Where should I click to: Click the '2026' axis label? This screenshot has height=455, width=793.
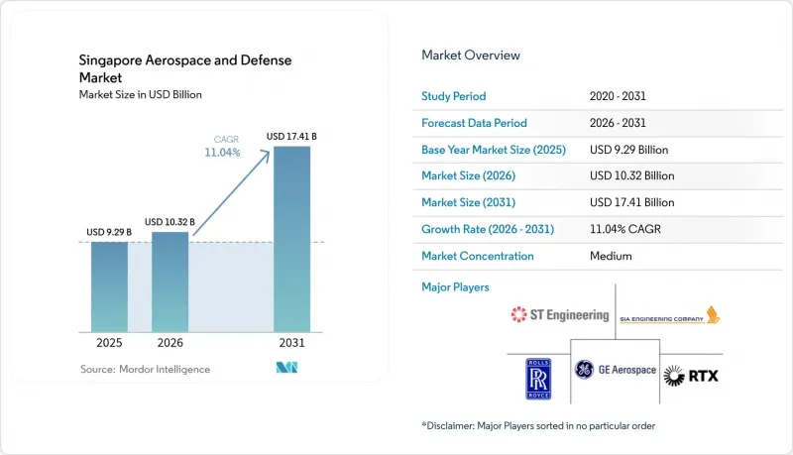(170, 343)
